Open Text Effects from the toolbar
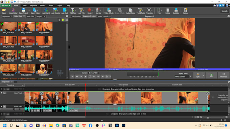The image size is (230, 129). point(140,11)
